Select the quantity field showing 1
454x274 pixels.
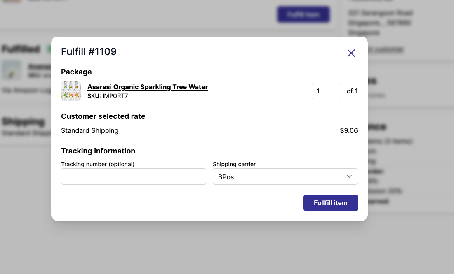point(325,91)
